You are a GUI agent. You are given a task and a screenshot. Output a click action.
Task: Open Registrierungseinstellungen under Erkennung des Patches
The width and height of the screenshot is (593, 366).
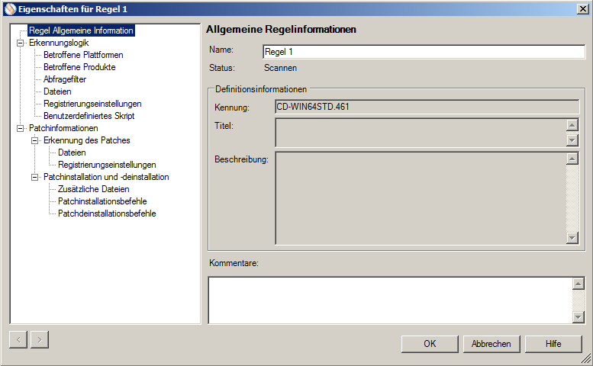coord(107,165)
